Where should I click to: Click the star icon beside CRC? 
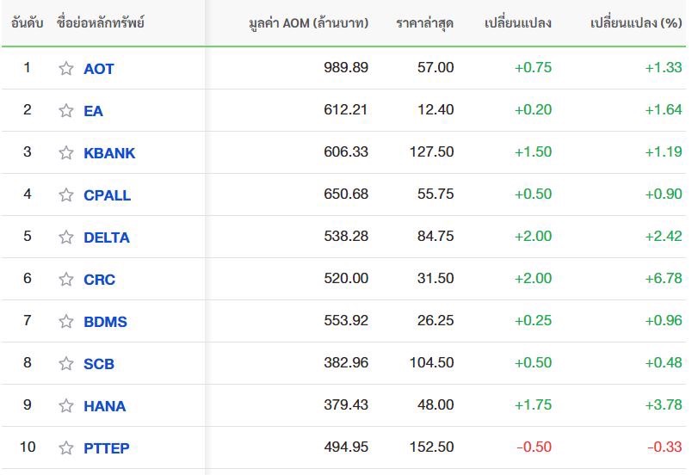pyautogui.click(x=66, y=279)
